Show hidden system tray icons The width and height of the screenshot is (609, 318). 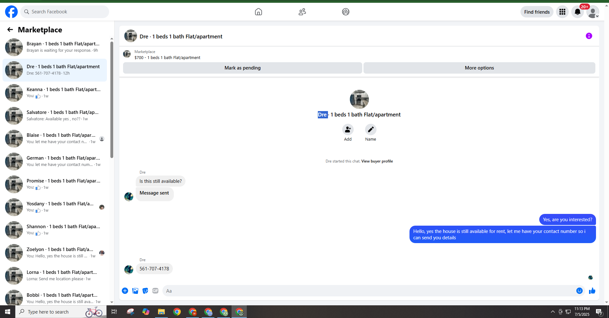[553, 312]
